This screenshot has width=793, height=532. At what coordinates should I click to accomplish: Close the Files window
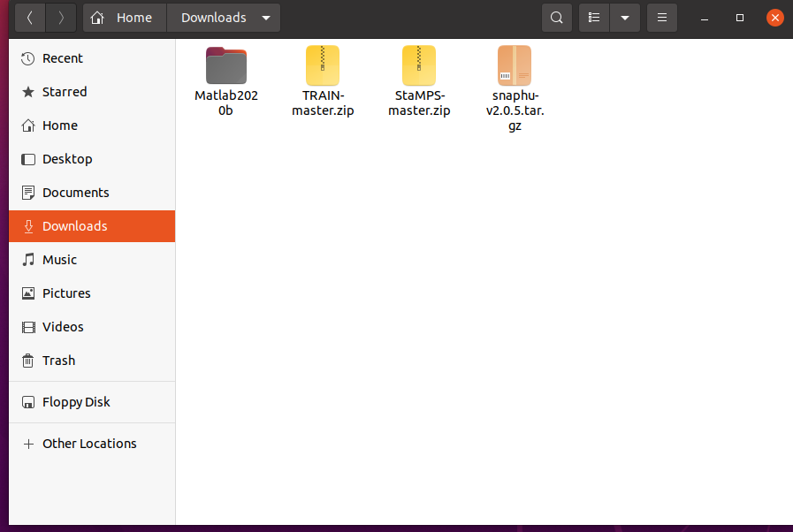click(774, 18)
